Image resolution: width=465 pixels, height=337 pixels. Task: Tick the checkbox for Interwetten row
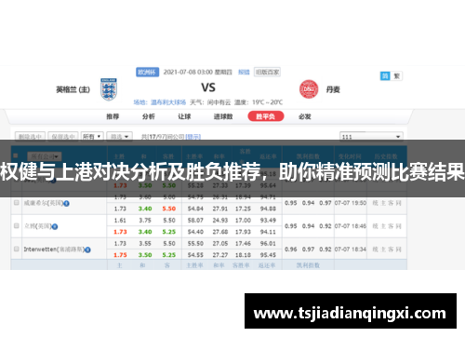[17, 249]
